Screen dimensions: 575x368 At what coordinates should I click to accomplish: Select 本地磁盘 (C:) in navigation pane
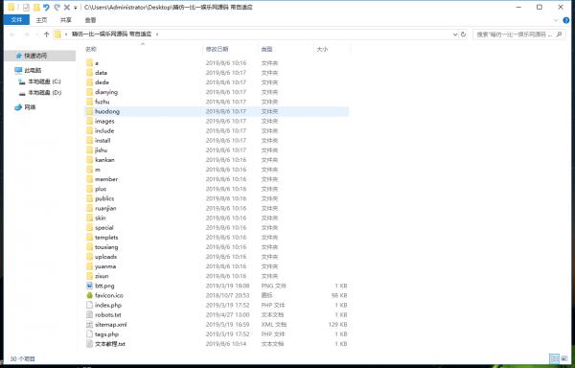[44, 81]
